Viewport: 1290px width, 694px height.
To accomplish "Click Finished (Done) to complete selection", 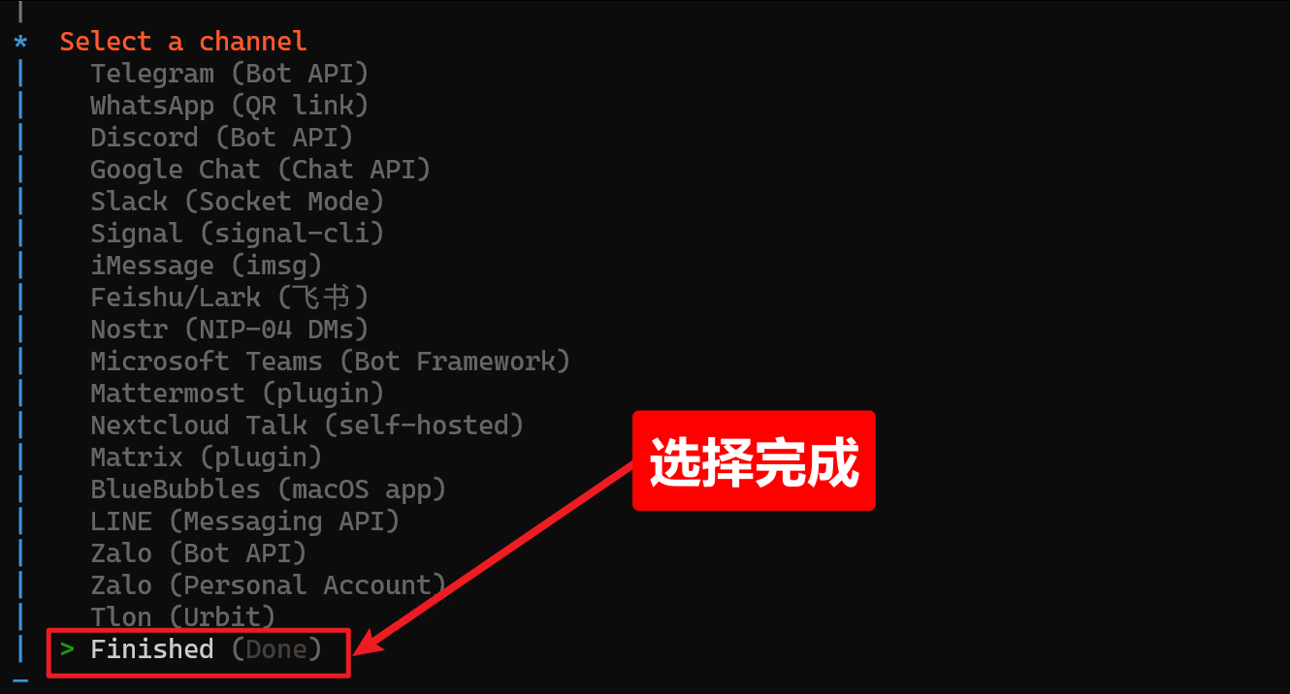I will pyautogui.click(x=207, y=649).
